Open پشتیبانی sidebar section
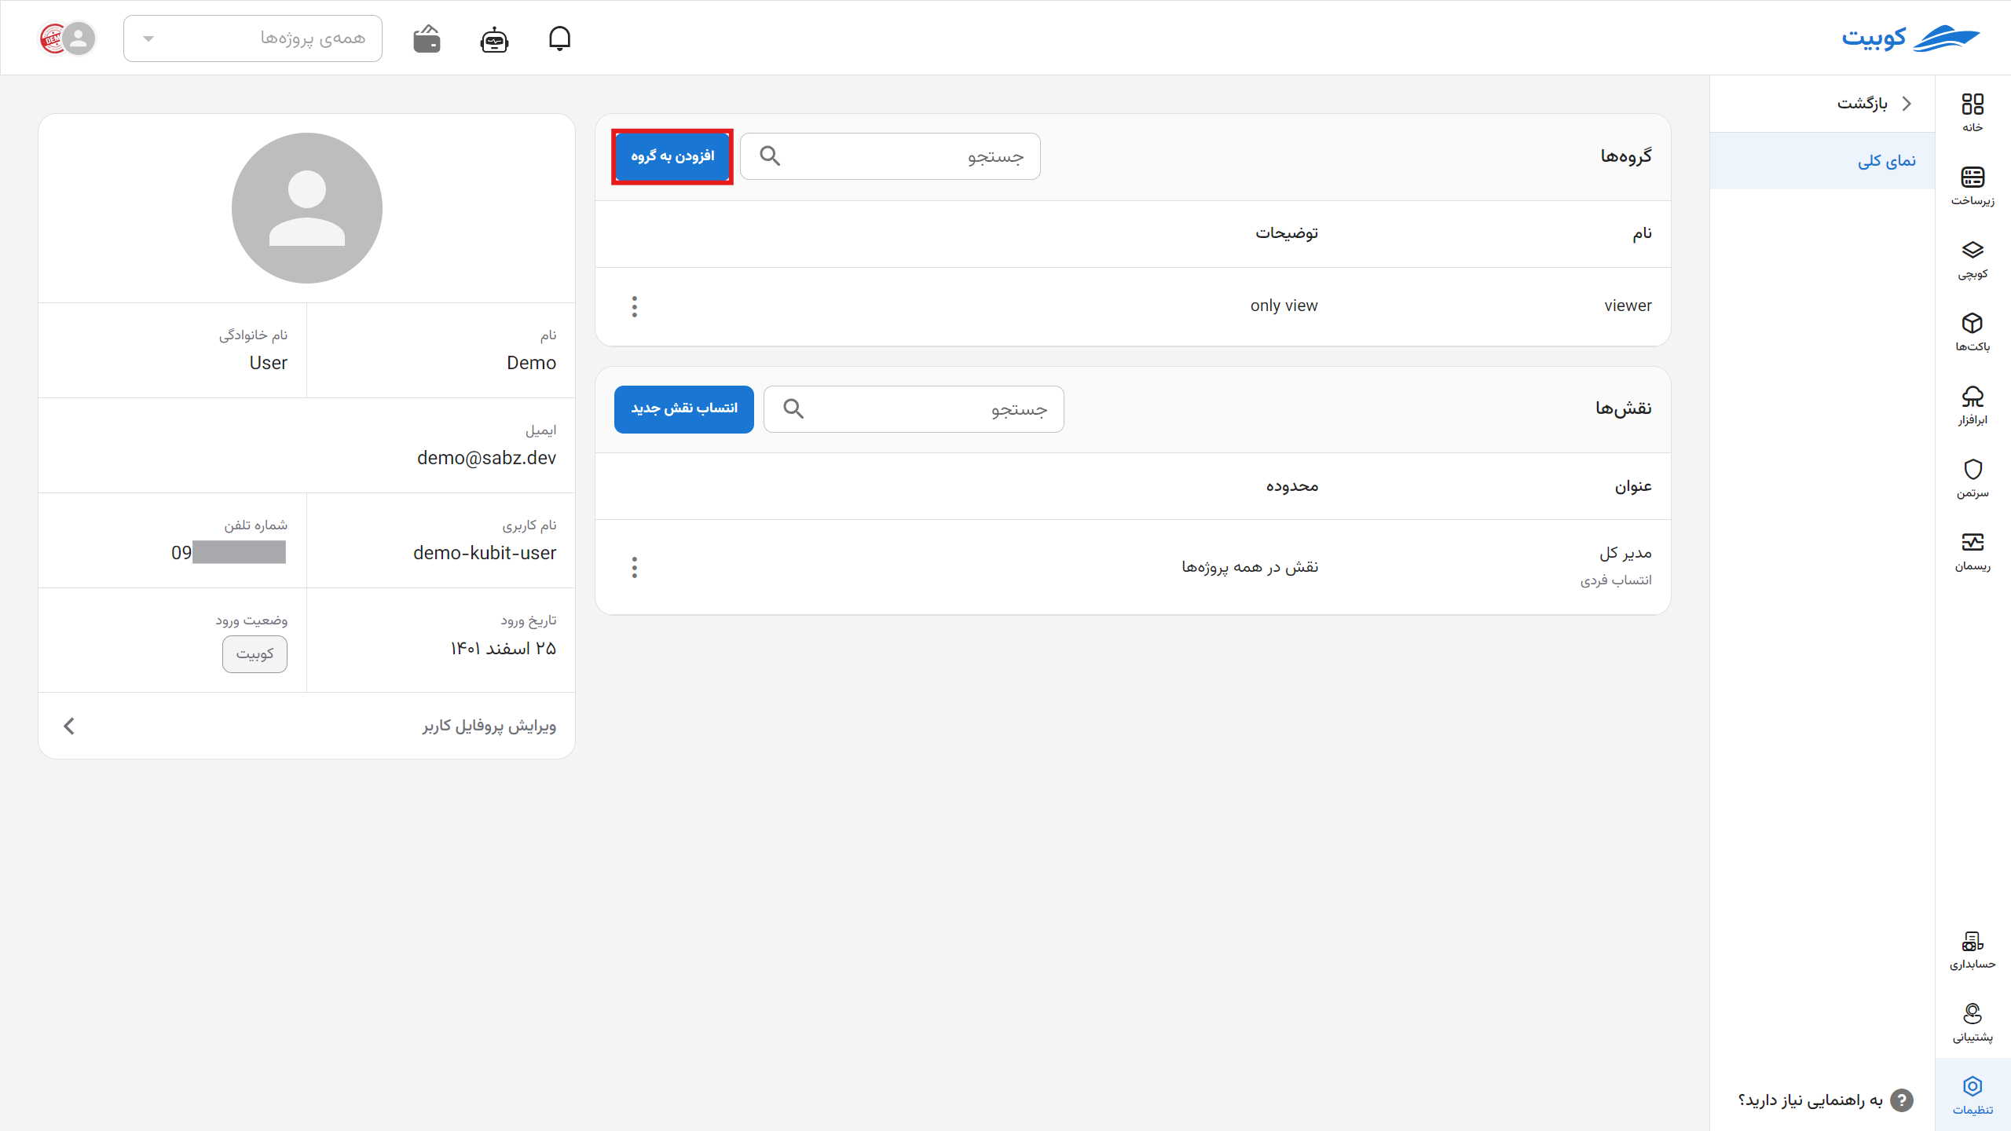 pyautogui.click(x=1973, y=1023)
